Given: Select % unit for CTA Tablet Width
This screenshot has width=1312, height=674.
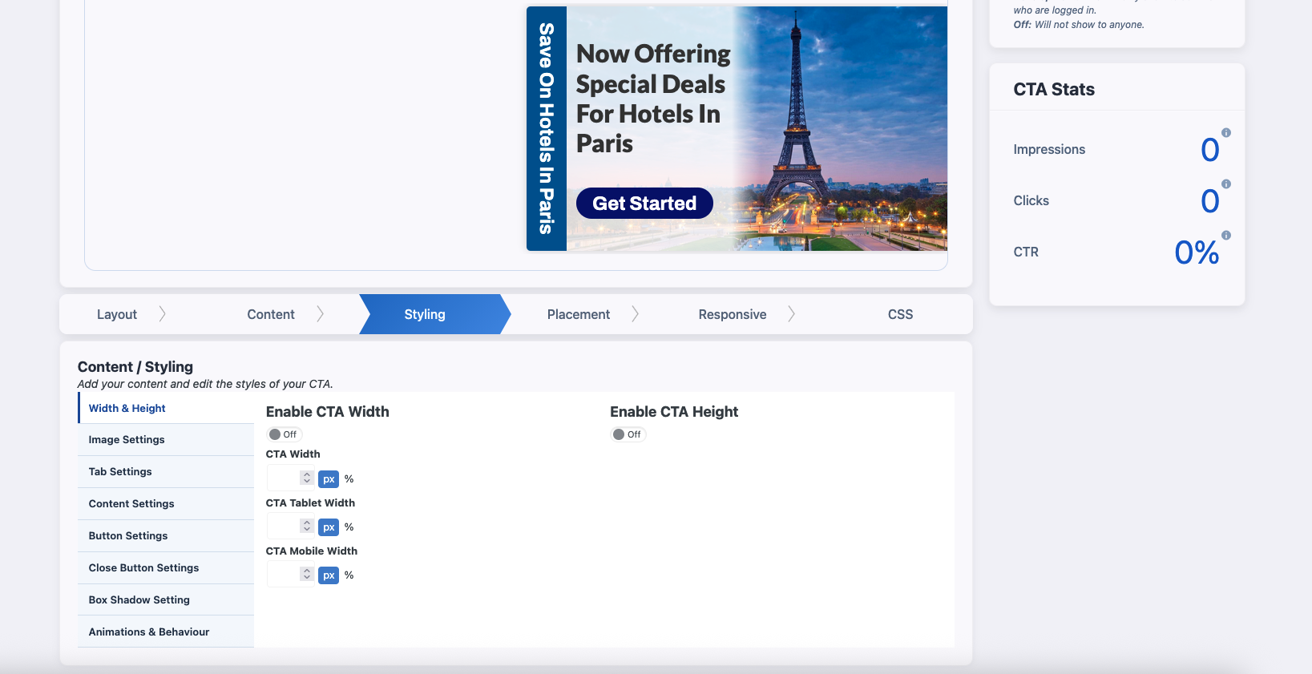Looking at the screenshot, I should (349, 527).
